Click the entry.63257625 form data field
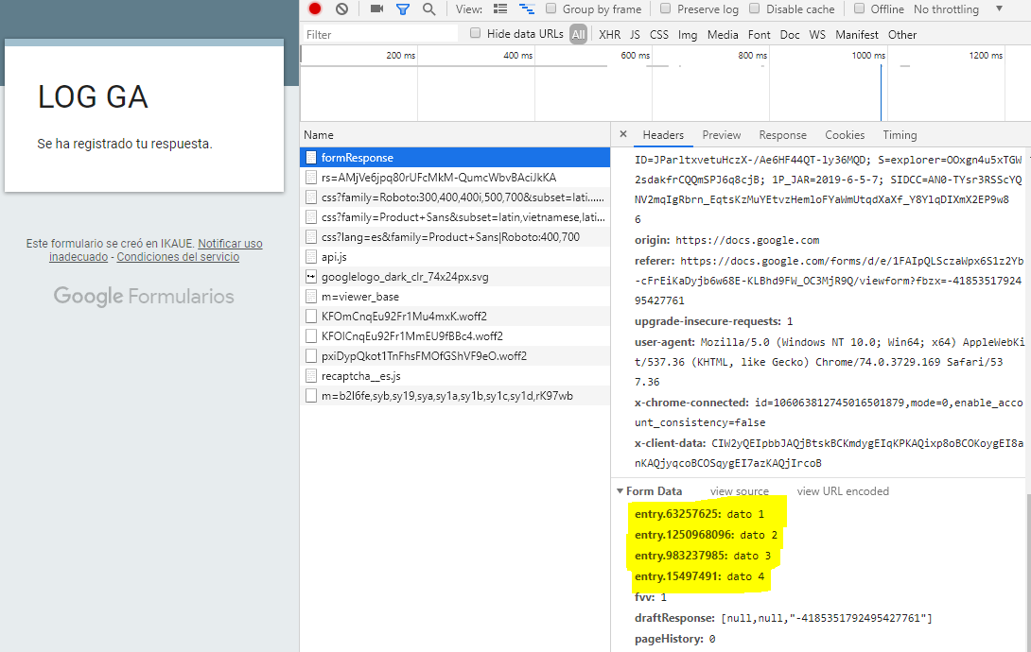Image resolution: width=1031 pixels, height=652 pixels. tap(699, 513)
